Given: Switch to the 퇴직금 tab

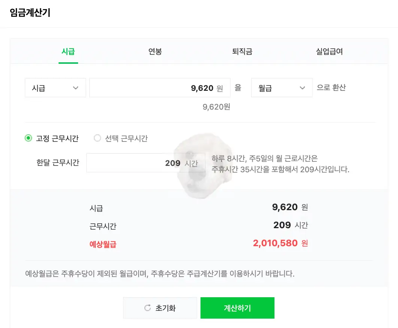Looking at the screenshot, I should click(x=242, y=51).
